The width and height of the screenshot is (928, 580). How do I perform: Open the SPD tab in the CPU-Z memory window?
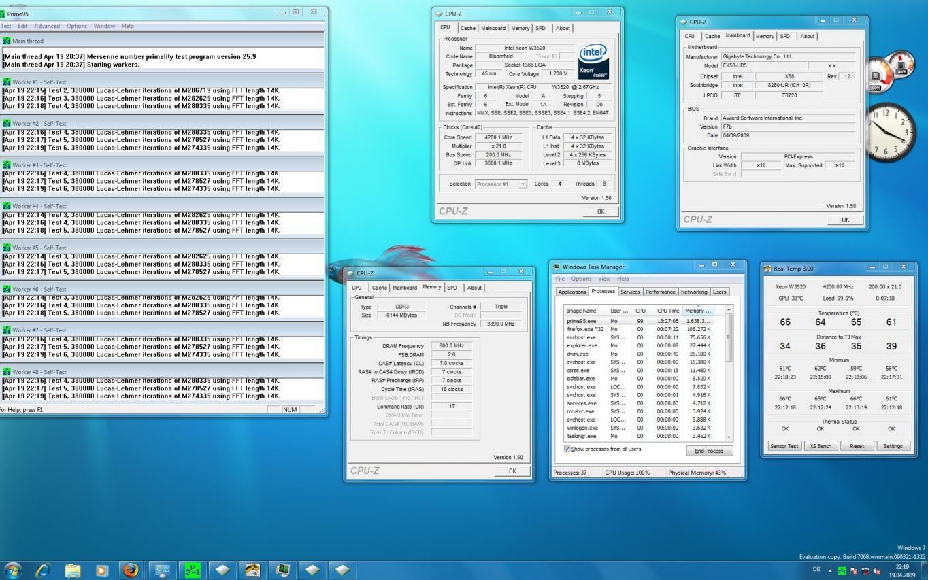[452, 288]
